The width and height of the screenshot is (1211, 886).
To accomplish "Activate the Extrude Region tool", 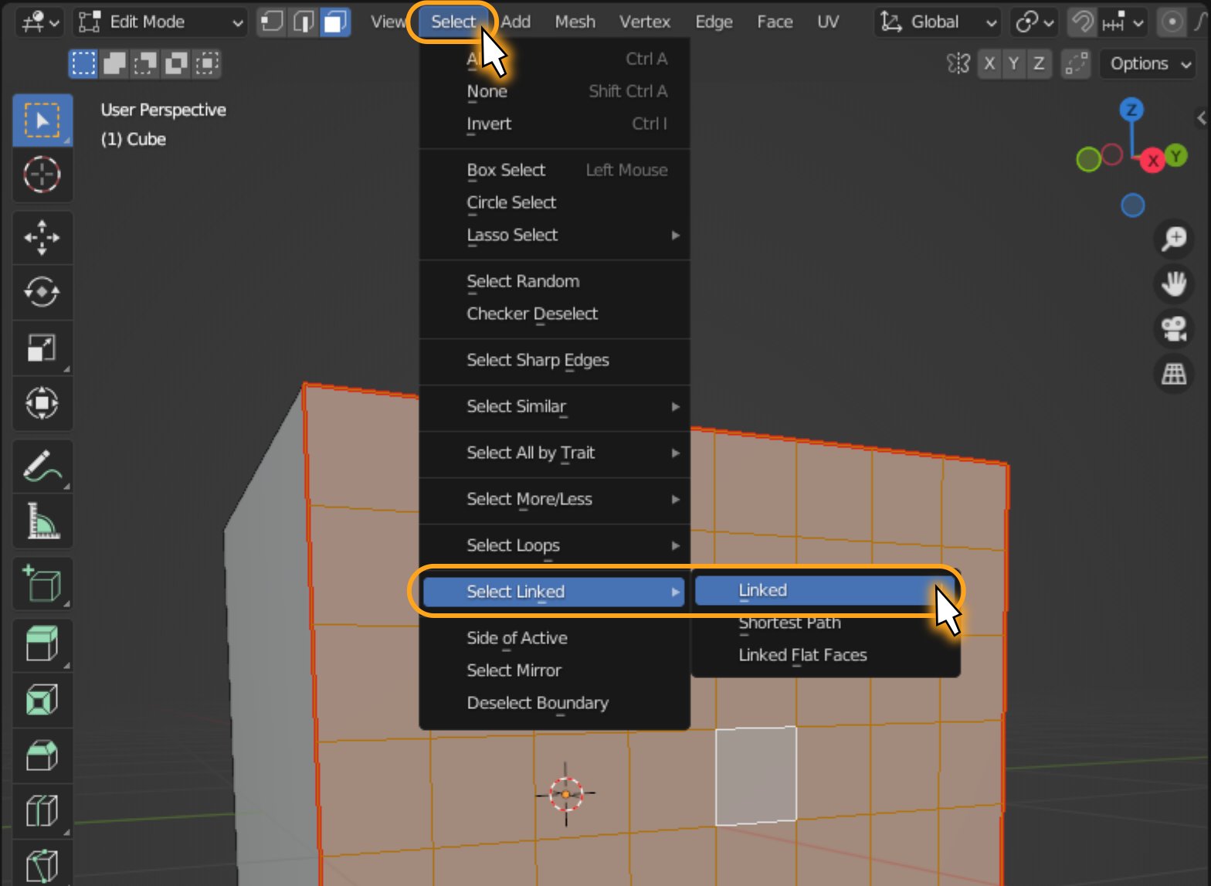I will click(x=42, y=643).
